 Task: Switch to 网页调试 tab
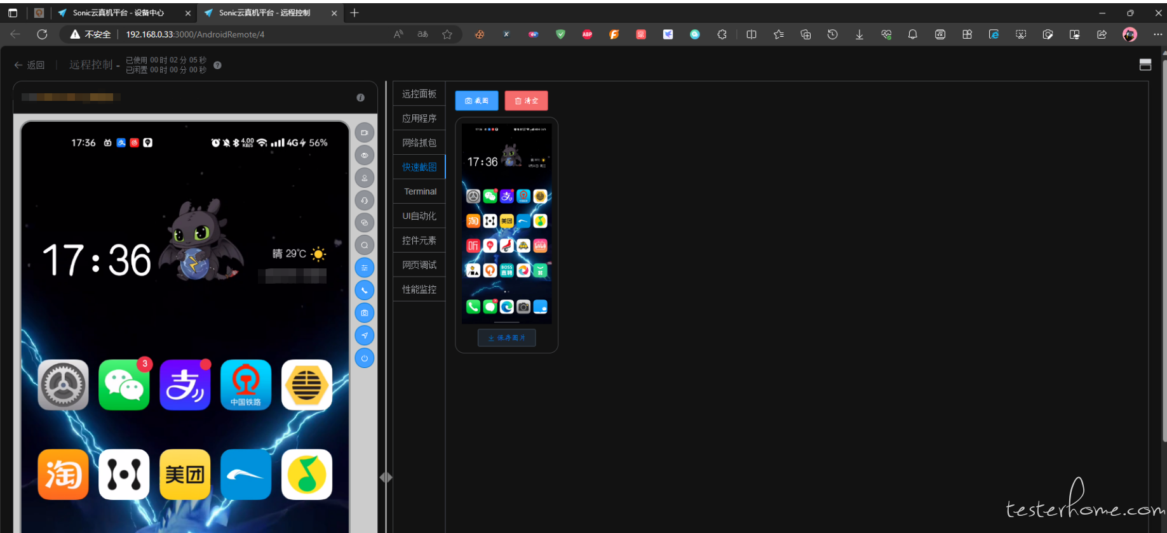419,265
